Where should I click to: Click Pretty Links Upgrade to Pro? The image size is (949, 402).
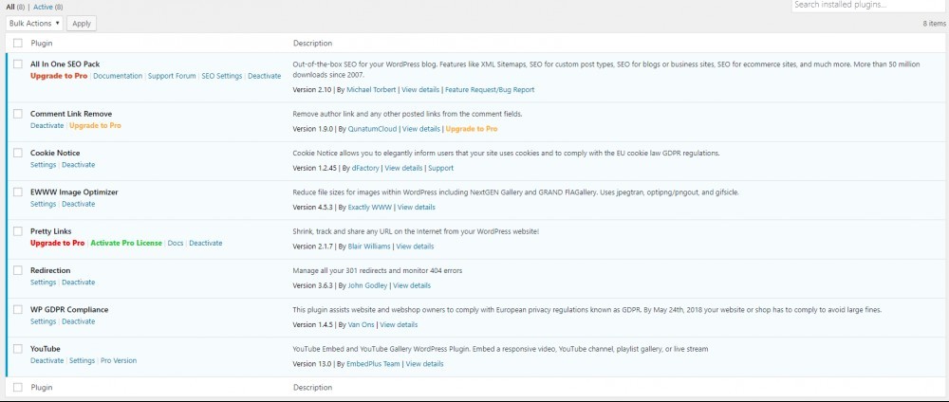click(x=58, y=243)
